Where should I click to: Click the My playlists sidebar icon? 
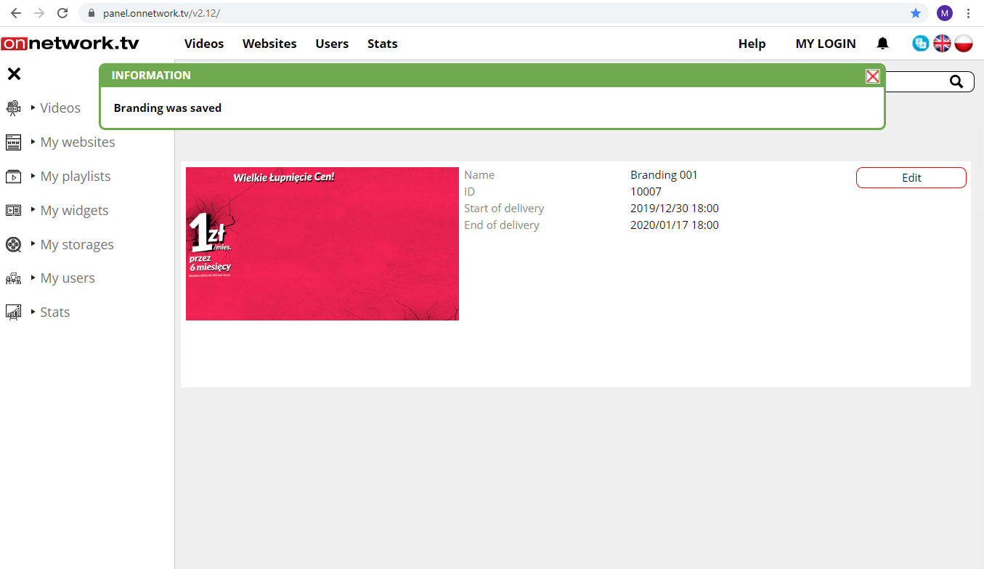tap(13, 177)
